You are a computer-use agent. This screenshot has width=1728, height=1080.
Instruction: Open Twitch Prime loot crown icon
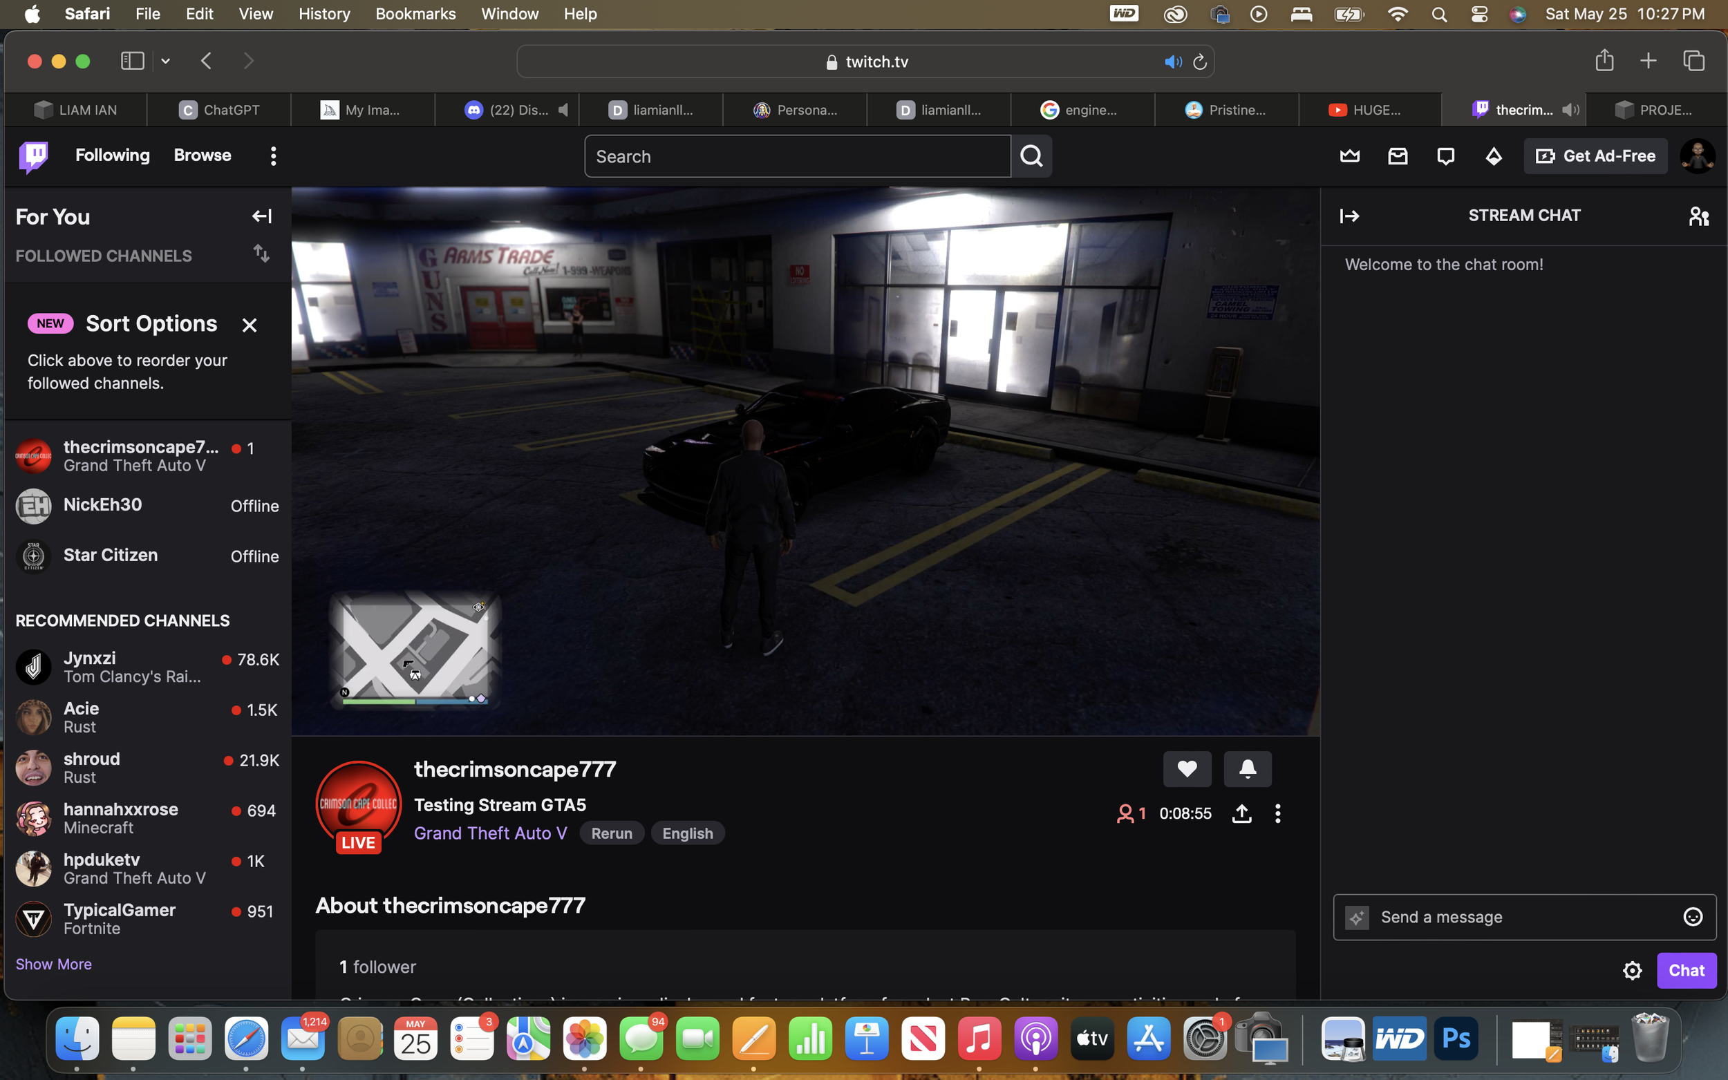click(x=1349, y=155)
